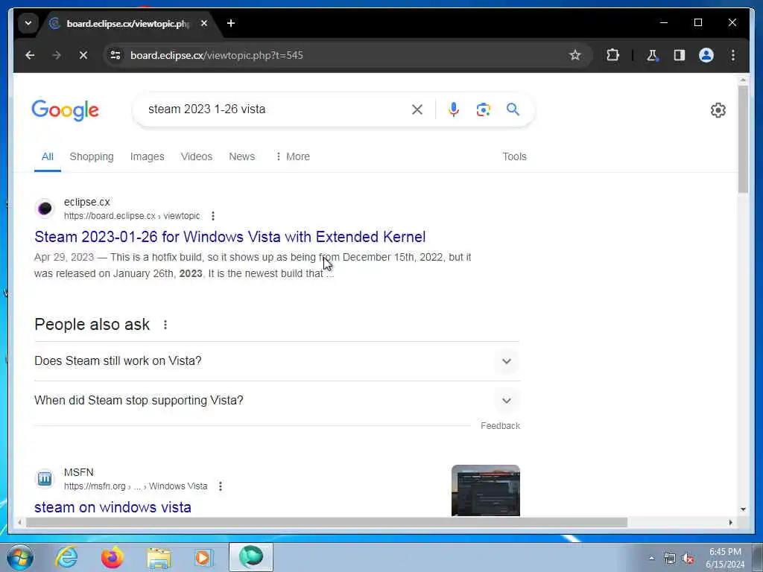
Task: Click the vertical page scrollbar
Action: coord(743,139)
